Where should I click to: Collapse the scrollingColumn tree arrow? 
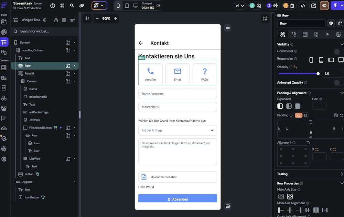75,50
